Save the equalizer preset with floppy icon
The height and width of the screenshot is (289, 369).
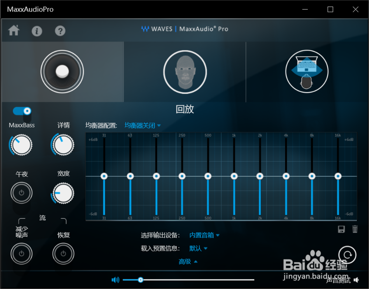click(x=341, y=229)
